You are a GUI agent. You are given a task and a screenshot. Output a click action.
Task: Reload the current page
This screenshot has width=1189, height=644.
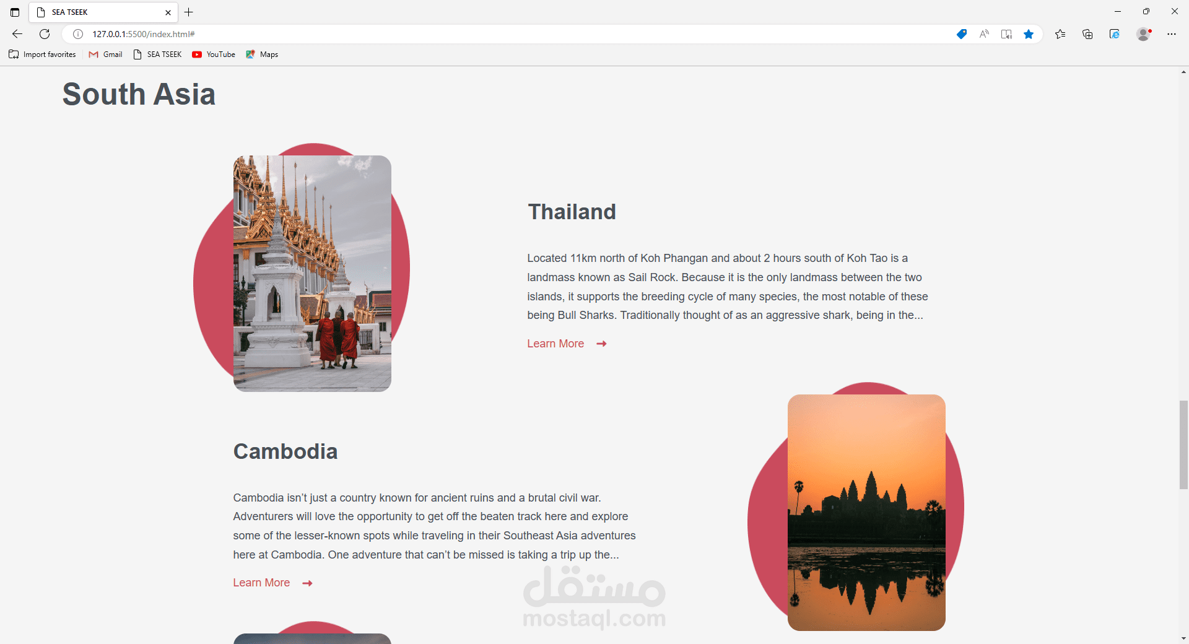tap(45, 34)
